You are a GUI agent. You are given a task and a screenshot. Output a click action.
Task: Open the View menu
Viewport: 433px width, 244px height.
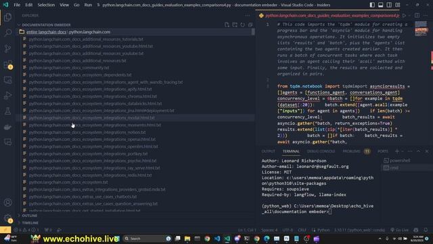(64, 5)
